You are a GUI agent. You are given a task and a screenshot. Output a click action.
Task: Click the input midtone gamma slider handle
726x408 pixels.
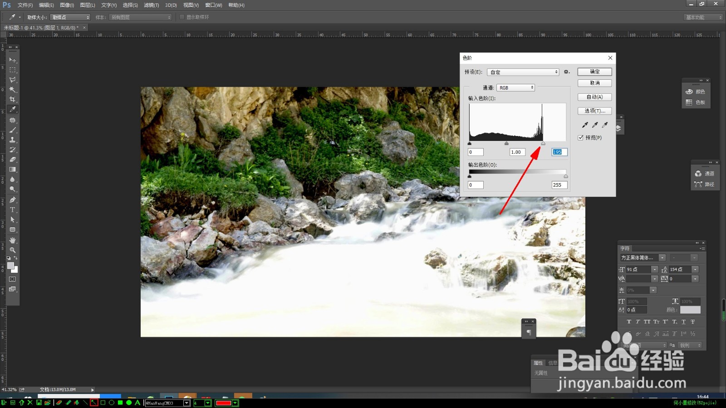pos(506,143)
